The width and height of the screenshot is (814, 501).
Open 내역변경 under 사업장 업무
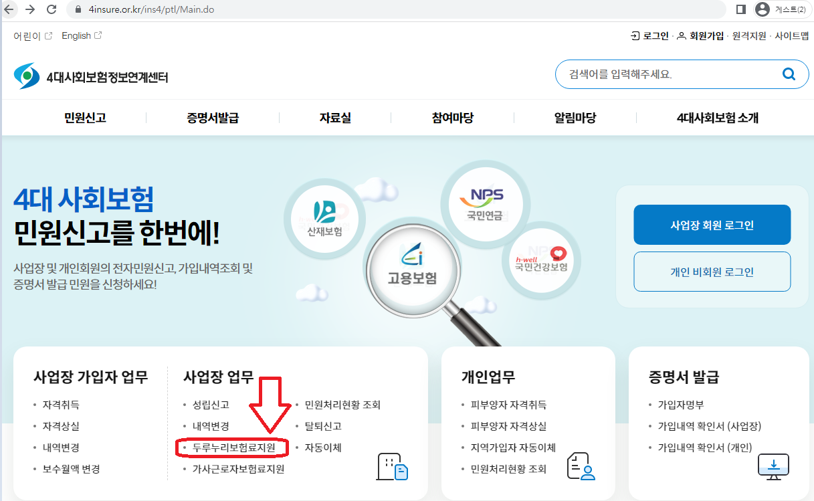click(211, 426)
